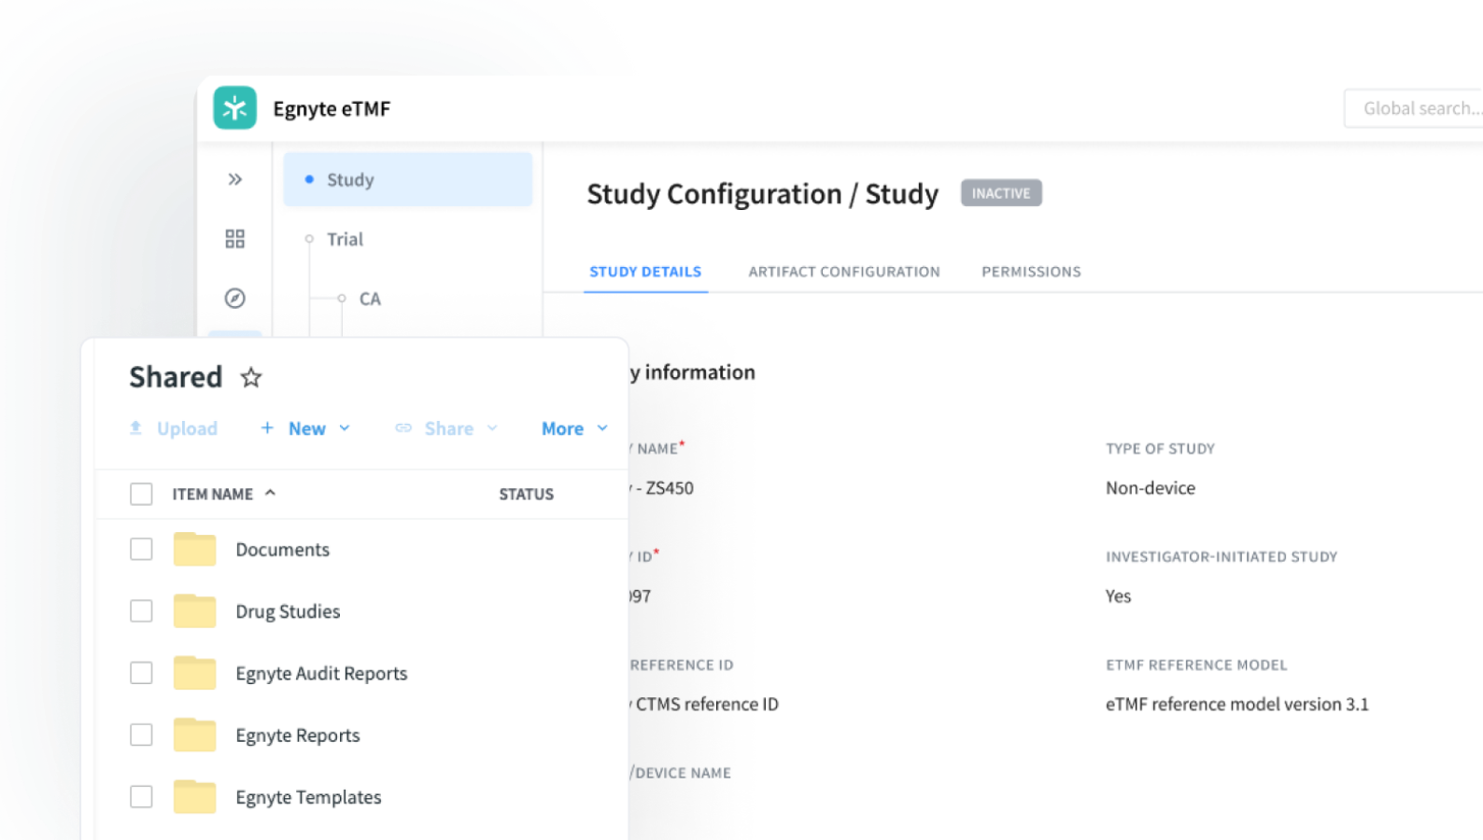Expand the sidebar with double-chevron icon
Image resolution: width=1483 pixels, height=840 pixels.
235,179
